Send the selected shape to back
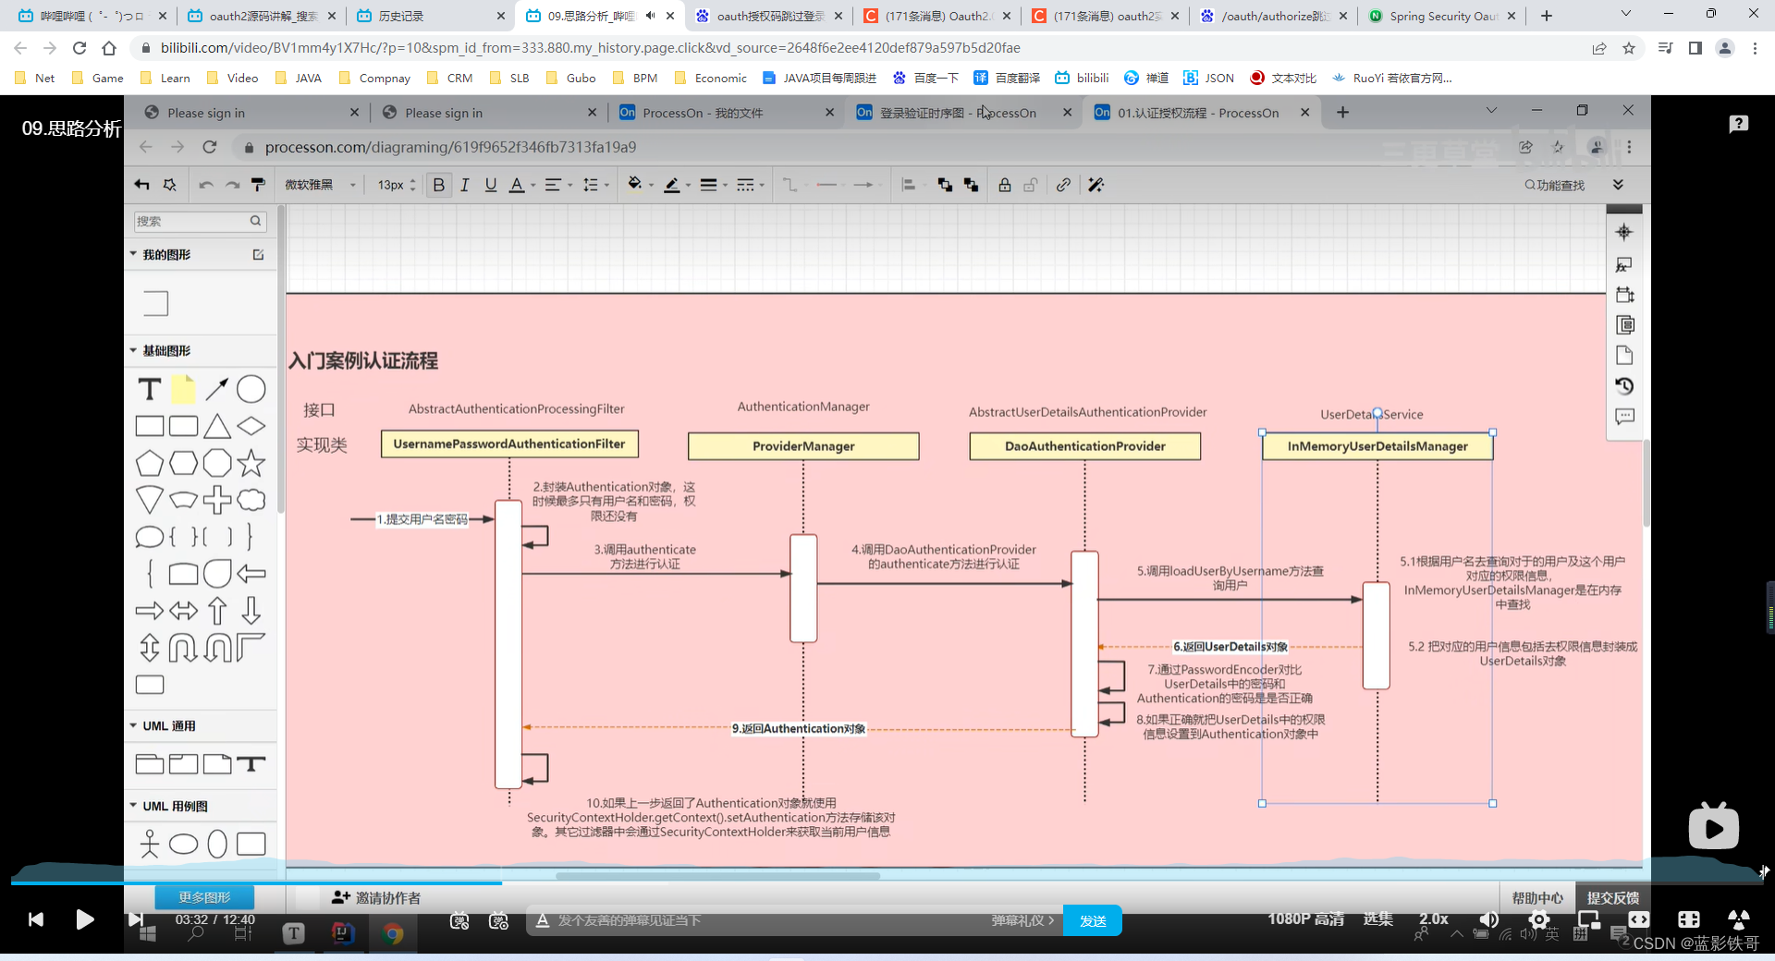 [x=971, y=185]
